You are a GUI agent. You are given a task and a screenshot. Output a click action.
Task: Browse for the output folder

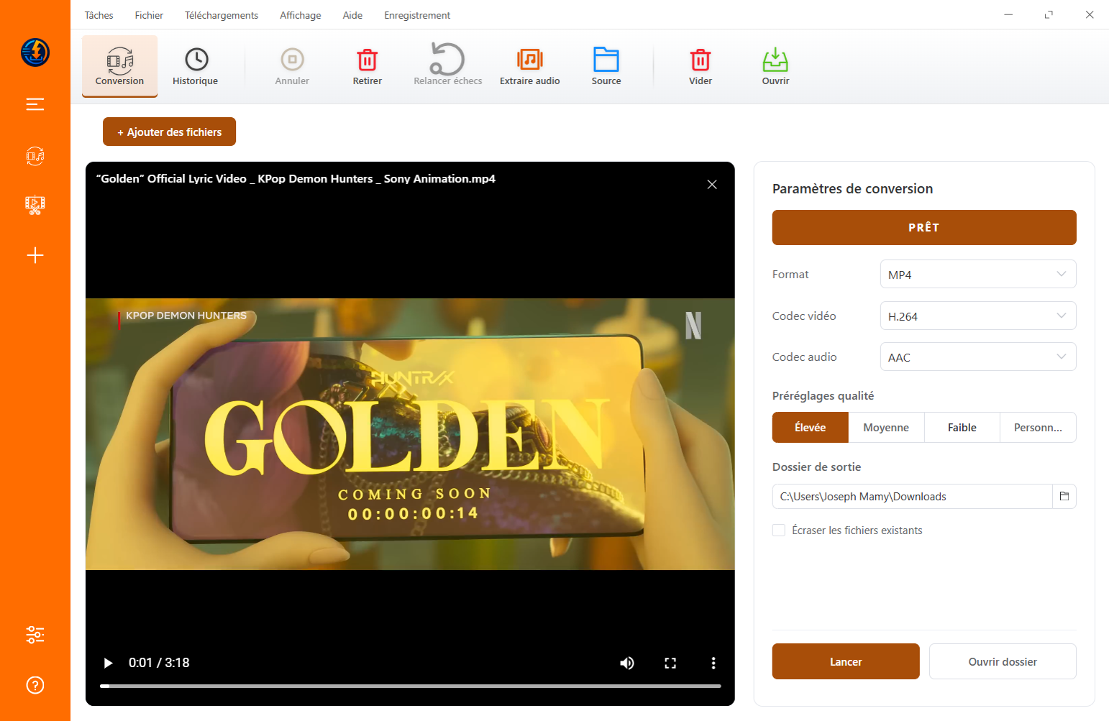point(1064,496)
